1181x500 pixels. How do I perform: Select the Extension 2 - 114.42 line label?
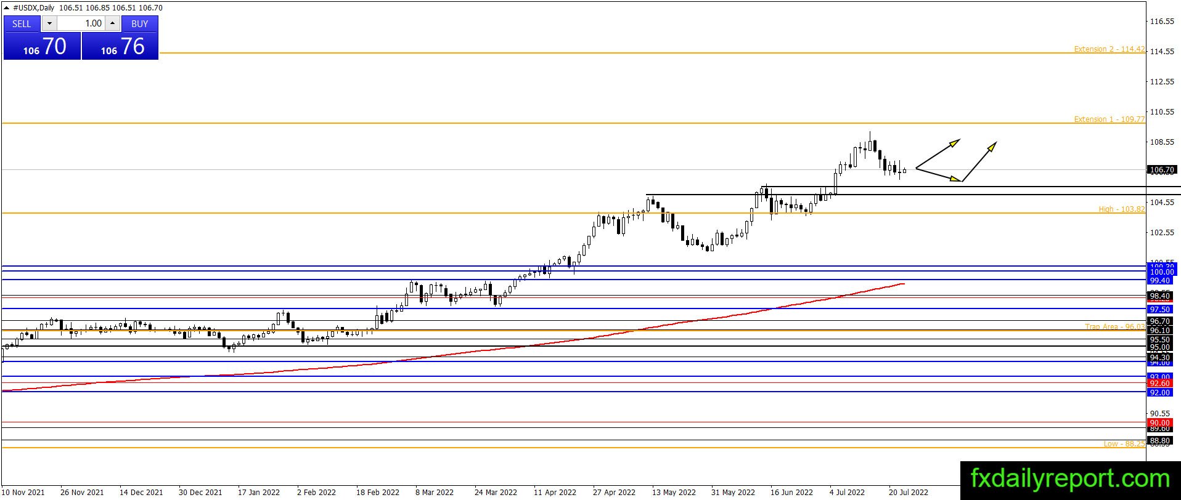[1109, 49]
